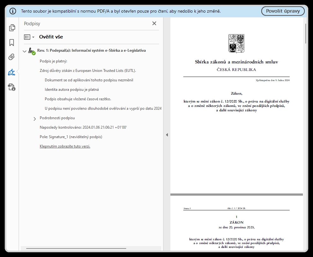Collapse the Rev. 1 signature tree node
Image resolution: width=313 pixels, height=257 pixels.
coord(25,51)
